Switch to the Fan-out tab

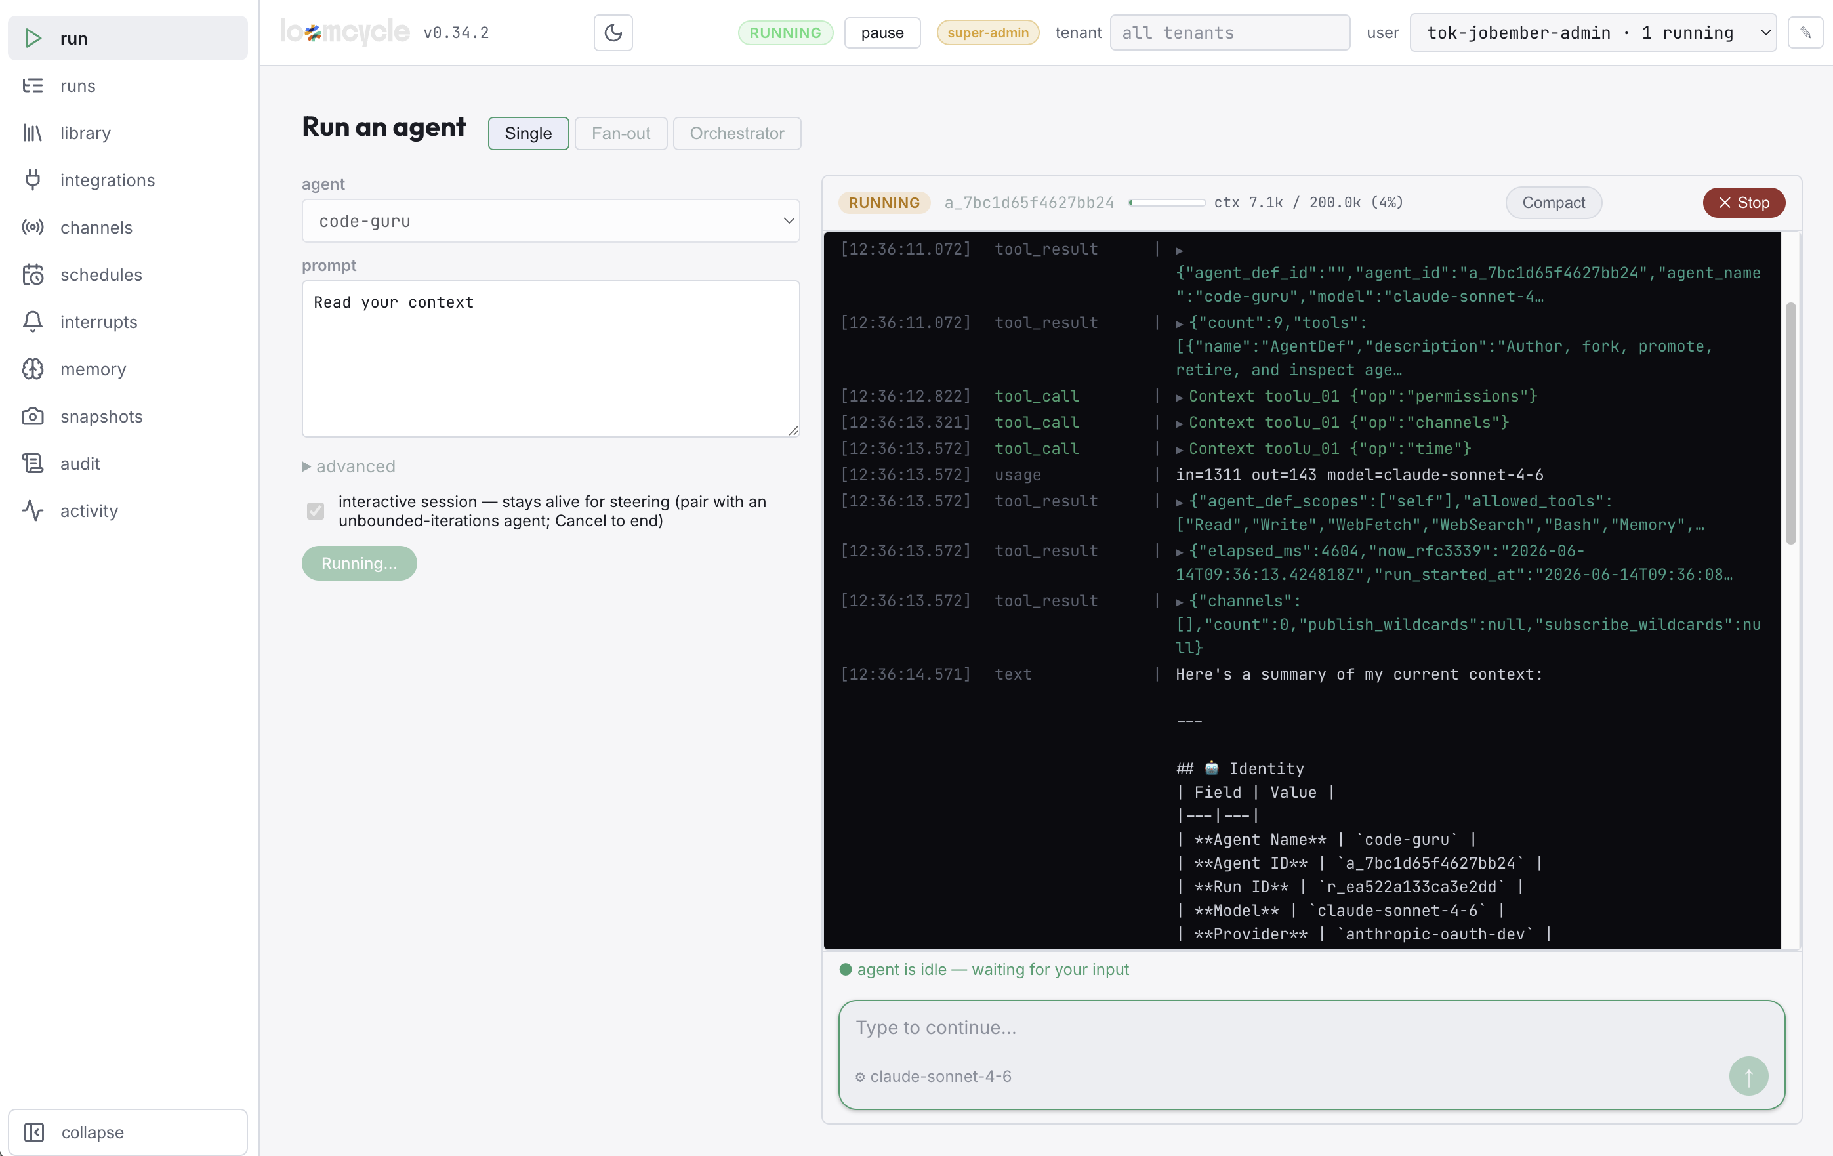pyautogui.click(x=621, y=133)
